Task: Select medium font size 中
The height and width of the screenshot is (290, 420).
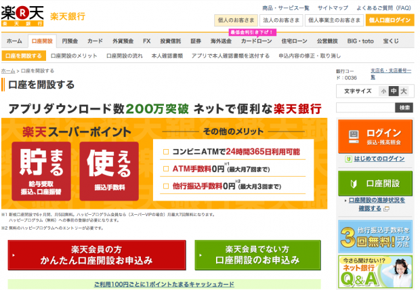Action: tap(394, 91)
